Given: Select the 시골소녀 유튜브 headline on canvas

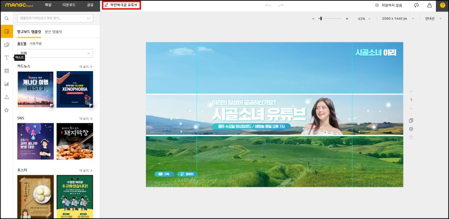Looking at the screenshot, I should point(259,114).
